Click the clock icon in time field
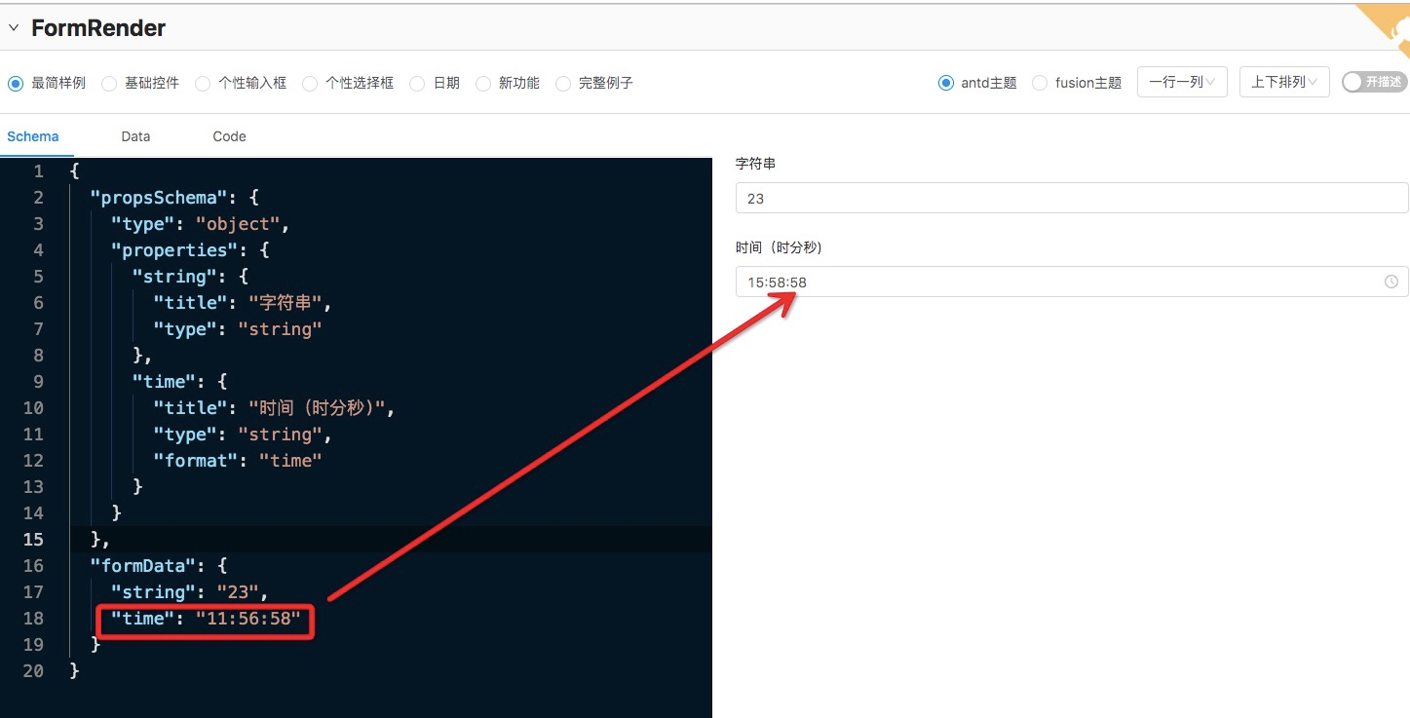Viewport: 1410px width, 718px height. (1391, 283)
